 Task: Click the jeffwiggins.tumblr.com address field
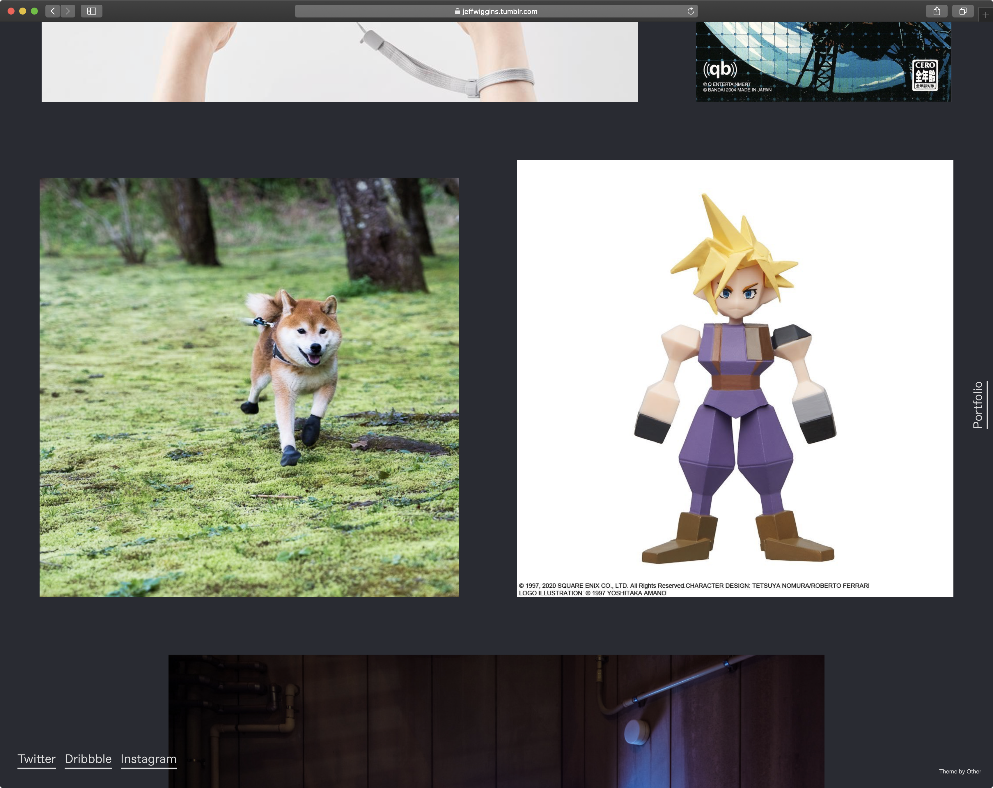coord(499,12)
